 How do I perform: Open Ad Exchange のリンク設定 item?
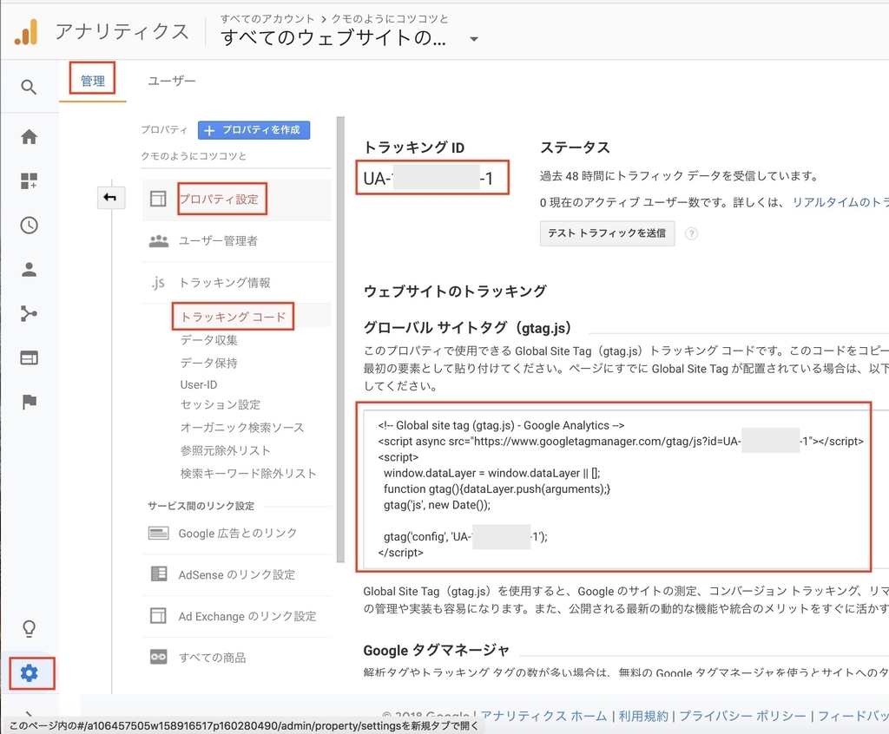[x=247, y=616]
